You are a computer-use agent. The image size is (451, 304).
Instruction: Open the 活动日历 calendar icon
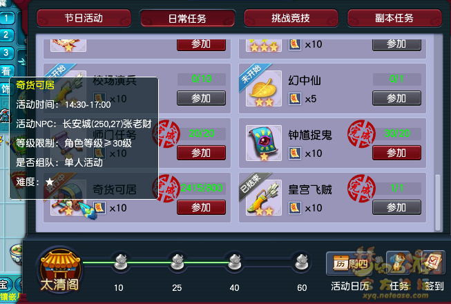[349, 263]
